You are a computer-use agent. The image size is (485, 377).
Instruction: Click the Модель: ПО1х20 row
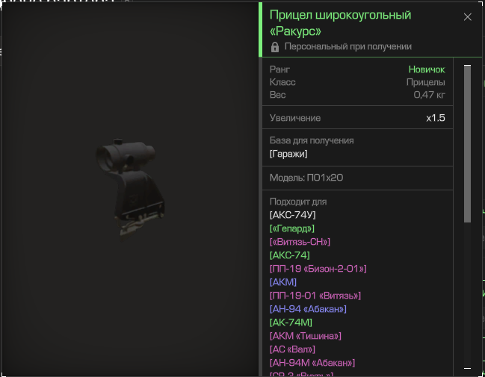click(x=357, y=178)
